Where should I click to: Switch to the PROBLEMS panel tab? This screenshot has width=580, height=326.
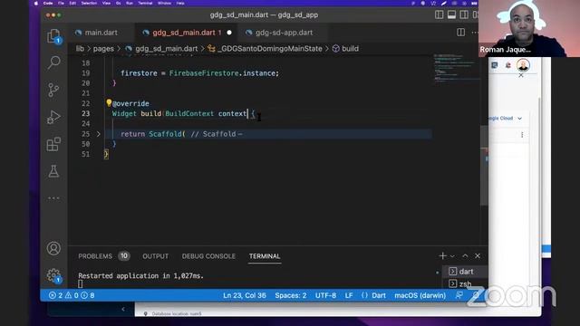(x=95, y=256)
